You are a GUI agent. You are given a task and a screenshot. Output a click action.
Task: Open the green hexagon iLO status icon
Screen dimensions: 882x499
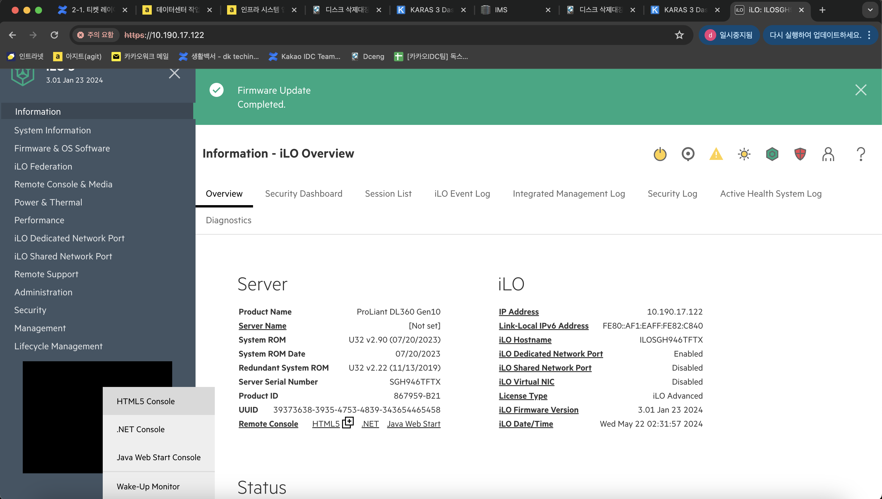pyautogui.click(x=772, y=154)
